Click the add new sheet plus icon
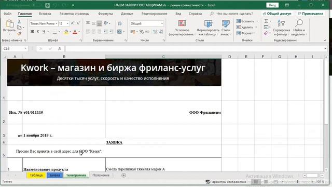 (123, 176)
